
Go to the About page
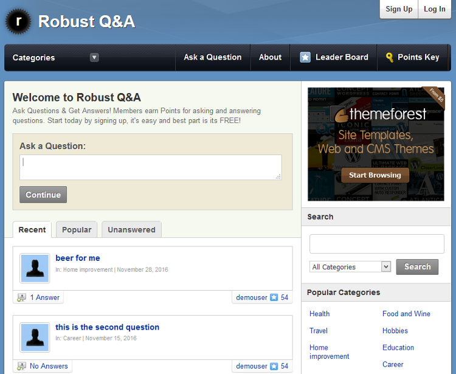pyautogui.click(x=270, y=57)
